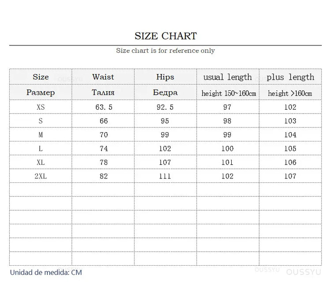Select the Waist column header

[x=103, y=77]
